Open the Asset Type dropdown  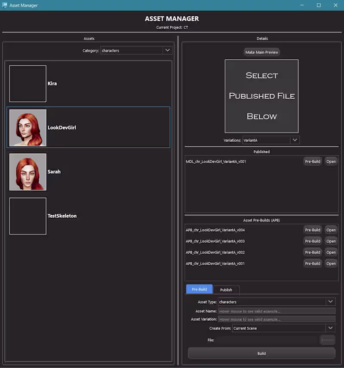point(330,302)
